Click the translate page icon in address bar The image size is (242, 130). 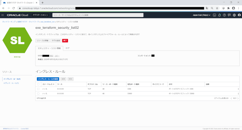point(207,8)
